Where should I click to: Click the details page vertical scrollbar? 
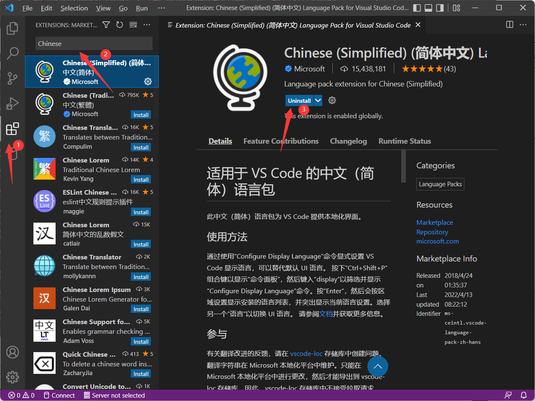[x=403, y=166]
